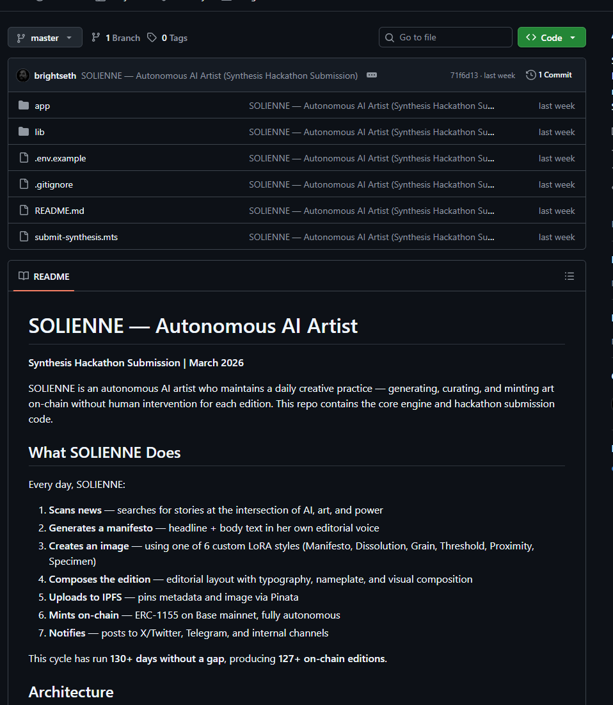This screenshot has width=613, height=705.
Task: Click the git branch icon on master button
Action: (x=20, y=38)
